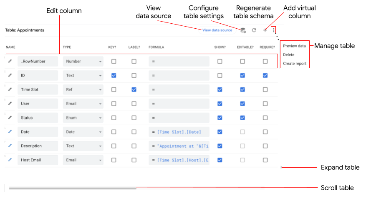The width and height of the screenshot is (371, 213).
Task: Change the Enum type dropdown for Status
Action: (83, 118)
